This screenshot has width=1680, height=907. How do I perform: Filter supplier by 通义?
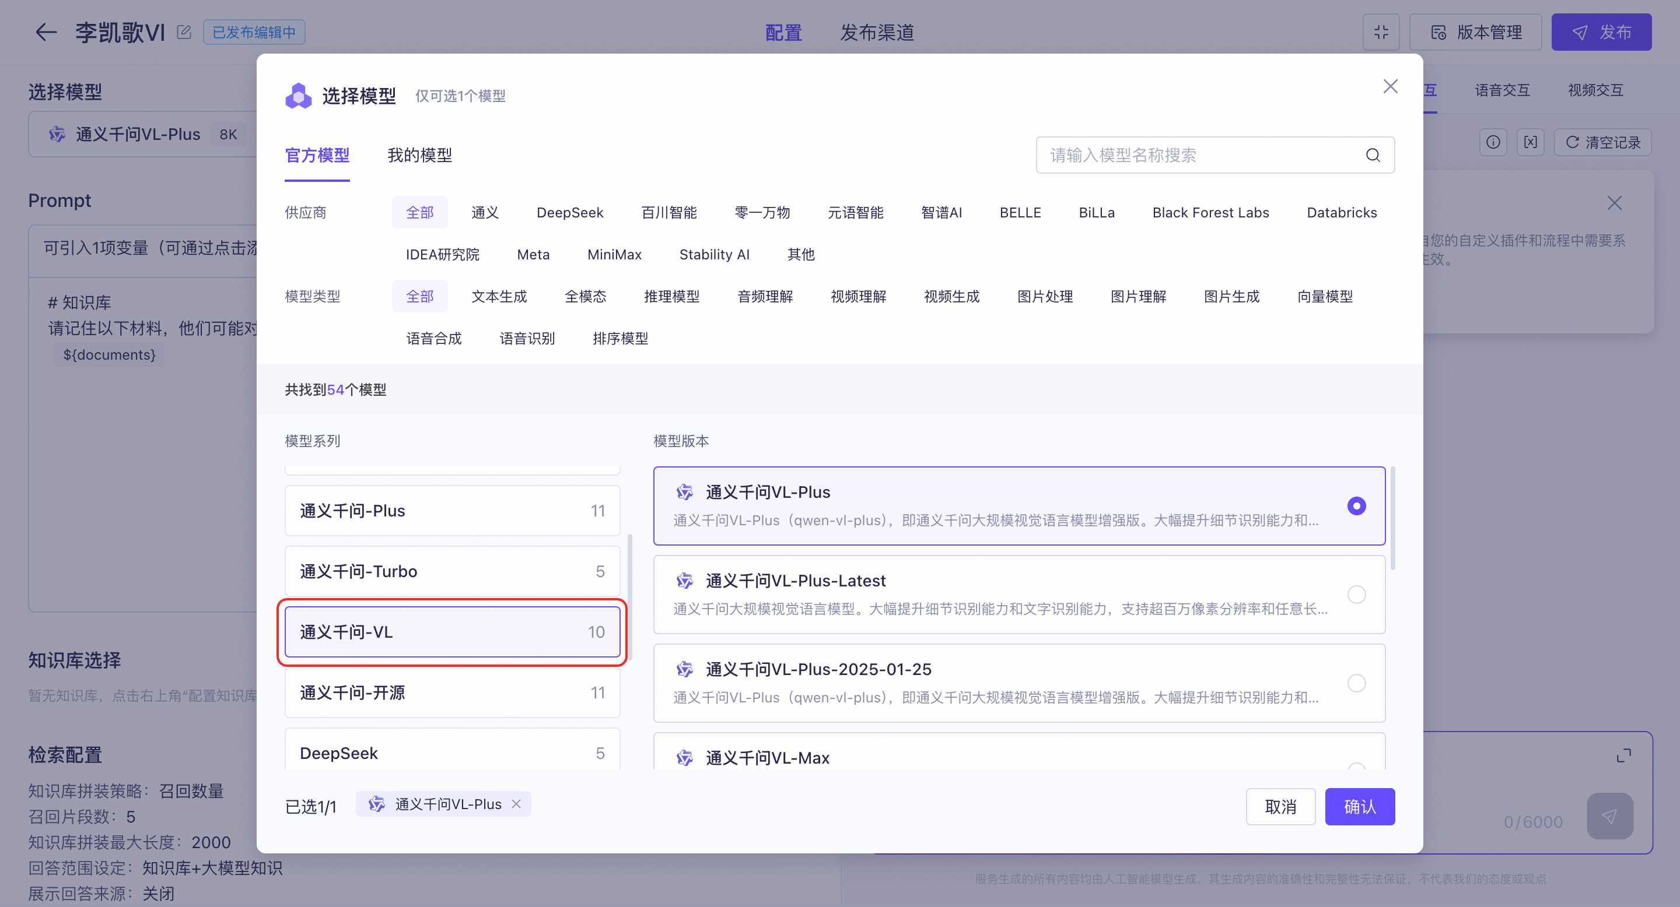[485, 212]
